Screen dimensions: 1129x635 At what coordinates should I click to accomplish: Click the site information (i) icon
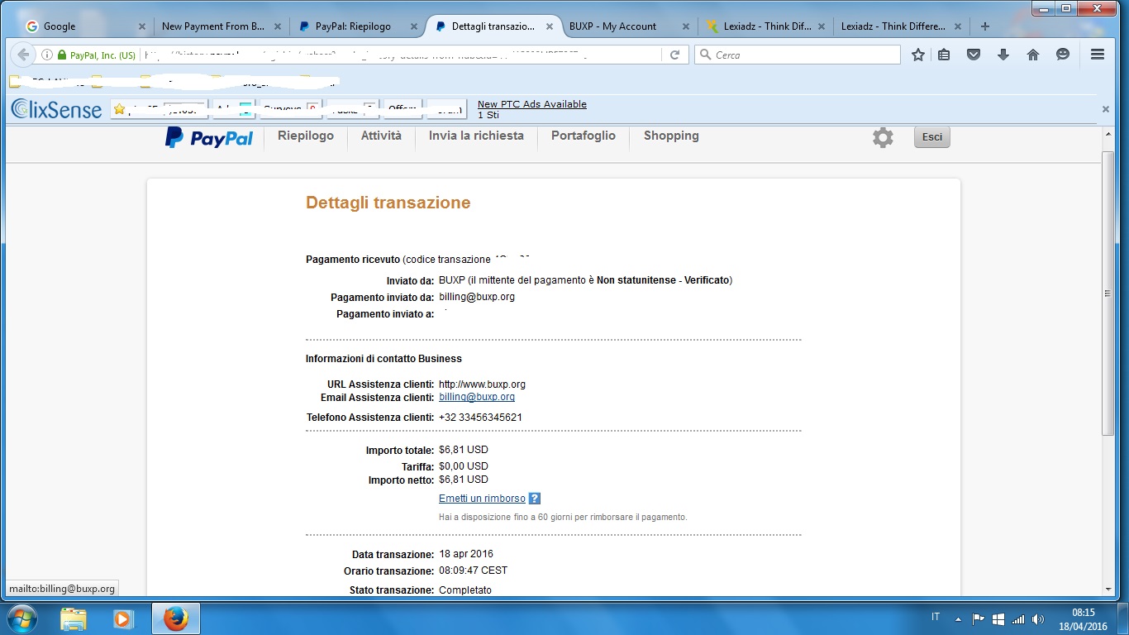pyautogui.click(x=47, y=55)
